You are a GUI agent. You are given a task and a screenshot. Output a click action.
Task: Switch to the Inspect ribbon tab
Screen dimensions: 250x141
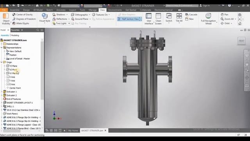click(73, 10)
